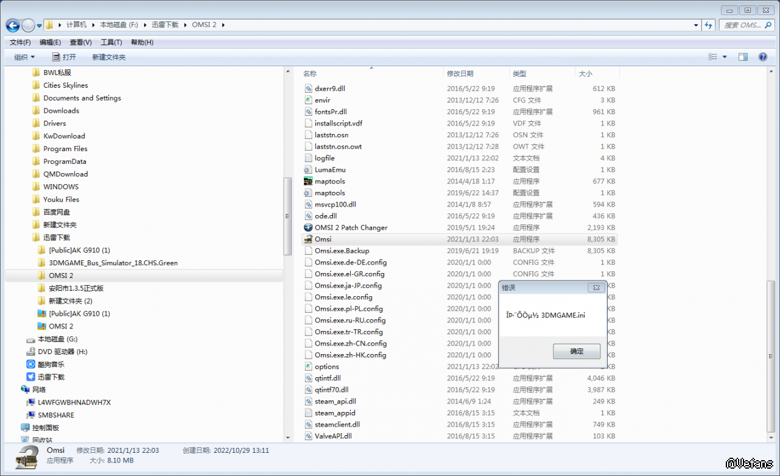Click the DVD 驱动器 (H:) drive icon
Viewport: 780px width, 476px height.
pyautogui.click(x=30, y=352)
